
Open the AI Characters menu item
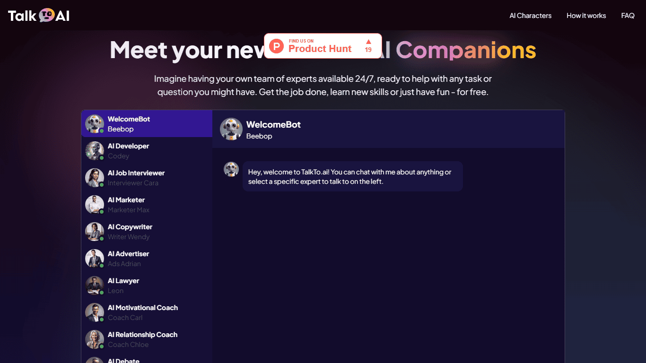pos(530,16)
